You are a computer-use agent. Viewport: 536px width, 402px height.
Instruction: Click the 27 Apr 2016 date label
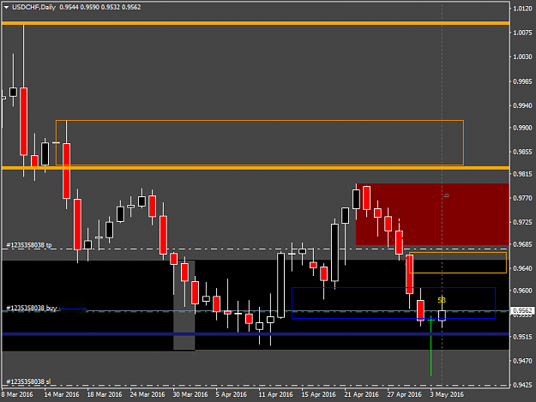click(405, 394)
